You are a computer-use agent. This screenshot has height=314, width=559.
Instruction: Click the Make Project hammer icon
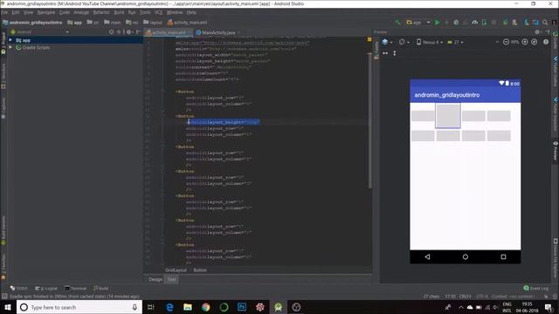pos(398,23)
